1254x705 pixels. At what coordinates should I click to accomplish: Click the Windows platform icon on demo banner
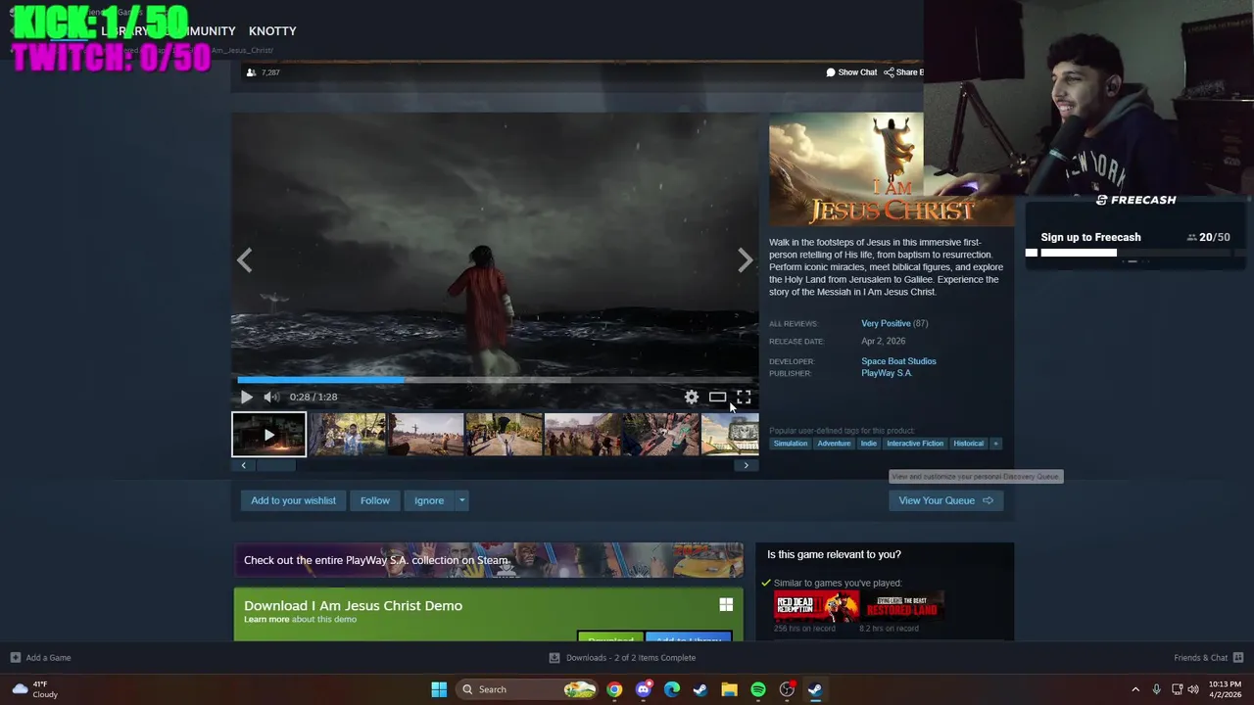pyautogui.click(x=726, y=605)
